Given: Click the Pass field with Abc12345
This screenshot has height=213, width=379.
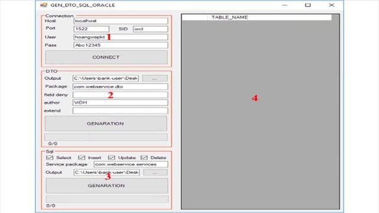Looking at the screenshot, I should click(121, 45).
